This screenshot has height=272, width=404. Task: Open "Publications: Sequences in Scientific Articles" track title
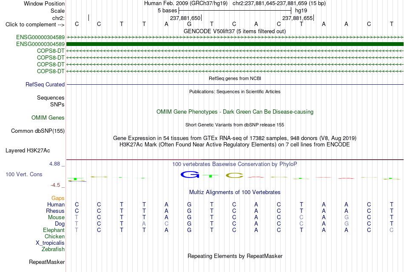235,92
